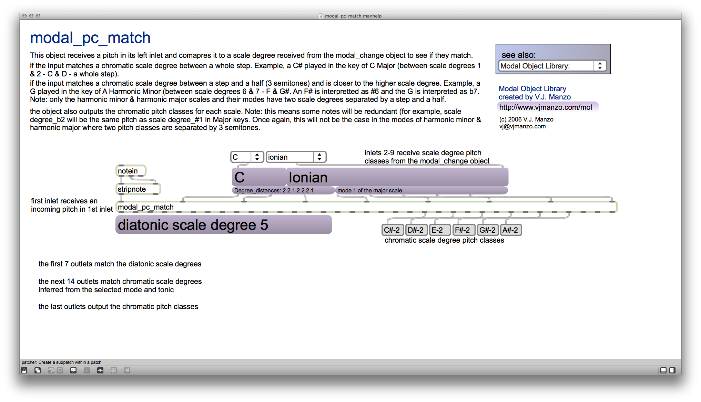The height and width of the screenshot is (402, 701).
Task: Open the ionian mode dropdown
Action: pyautogui.click(x=296, y=157)
